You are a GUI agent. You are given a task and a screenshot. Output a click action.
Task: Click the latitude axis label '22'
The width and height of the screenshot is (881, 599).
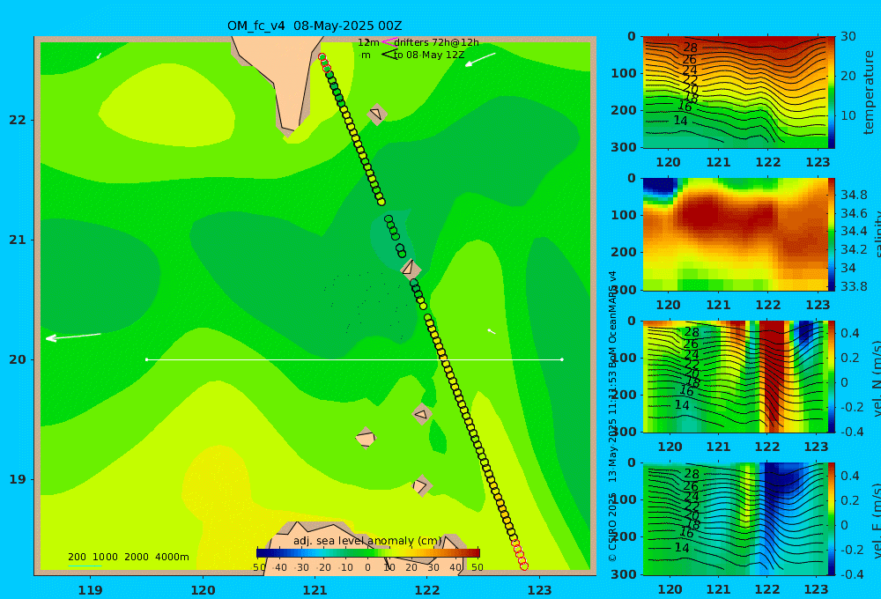[18, 120]
